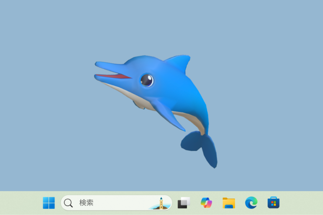Viewport: 323px width, 215px height.
Task: Click empty taskbar area left of Start button
Action: click(19, 203)
